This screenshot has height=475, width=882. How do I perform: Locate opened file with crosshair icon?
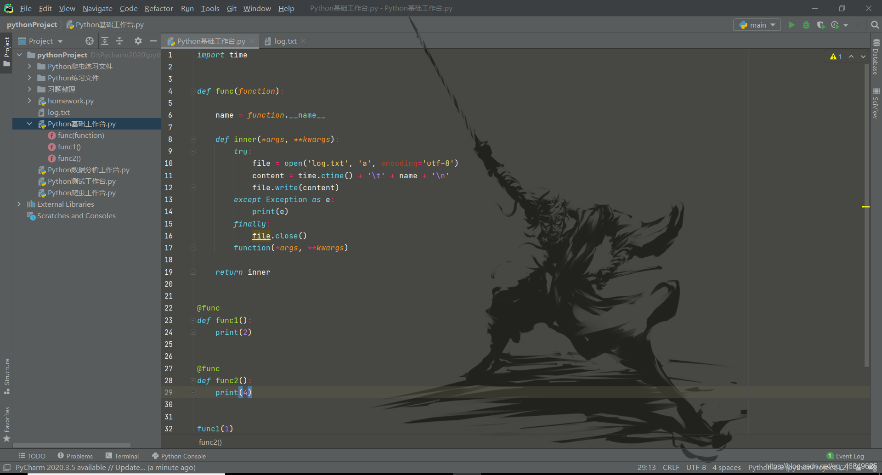pos(90,41)
